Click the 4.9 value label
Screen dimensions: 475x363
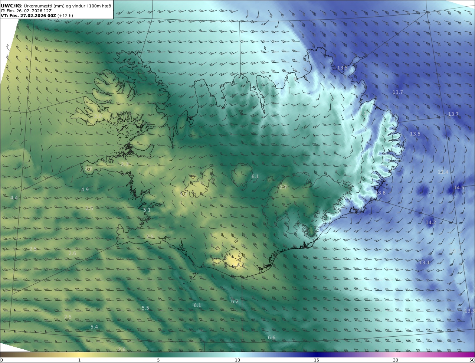[x=85, y=190]
